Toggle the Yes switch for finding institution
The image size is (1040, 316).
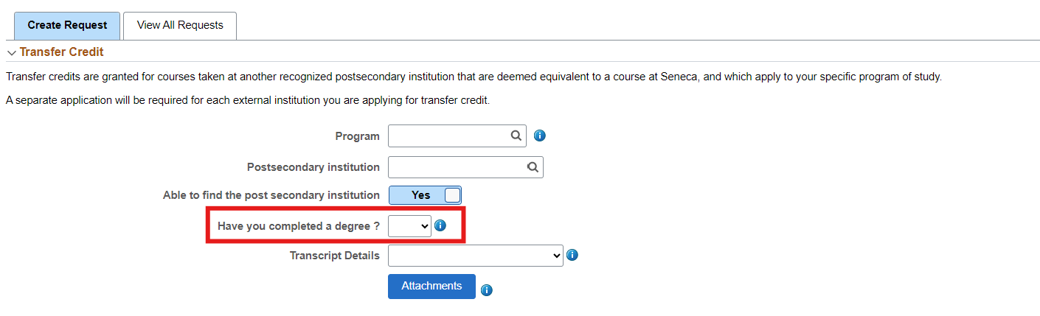[x=425, y=195]
